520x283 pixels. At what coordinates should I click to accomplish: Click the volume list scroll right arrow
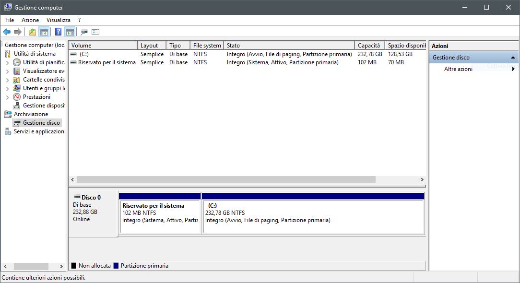coord(422,179)
